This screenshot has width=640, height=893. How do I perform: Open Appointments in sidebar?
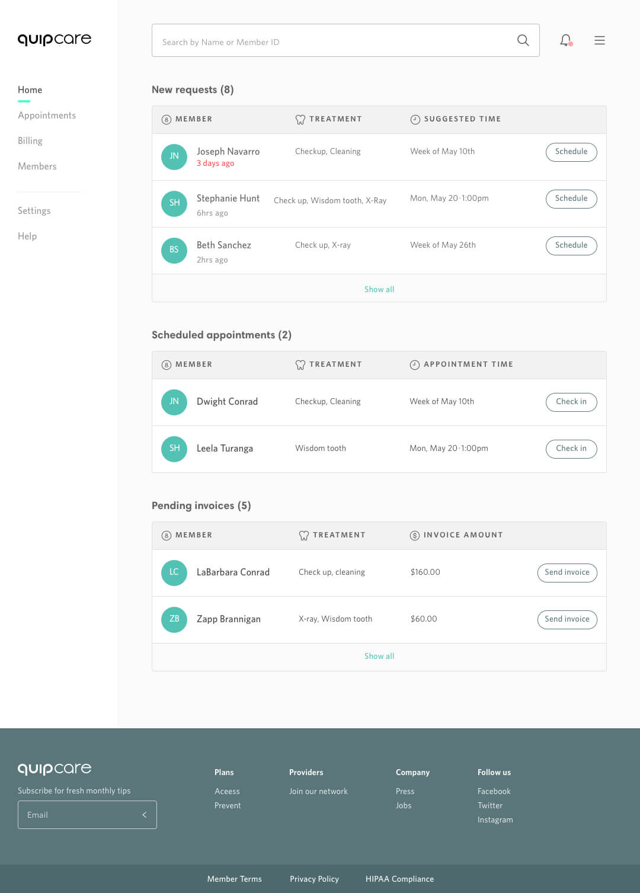[x=47, y=116]
